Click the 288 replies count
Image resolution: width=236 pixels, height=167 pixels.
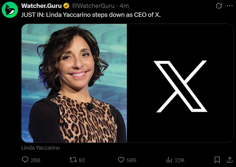click(35, 160)
